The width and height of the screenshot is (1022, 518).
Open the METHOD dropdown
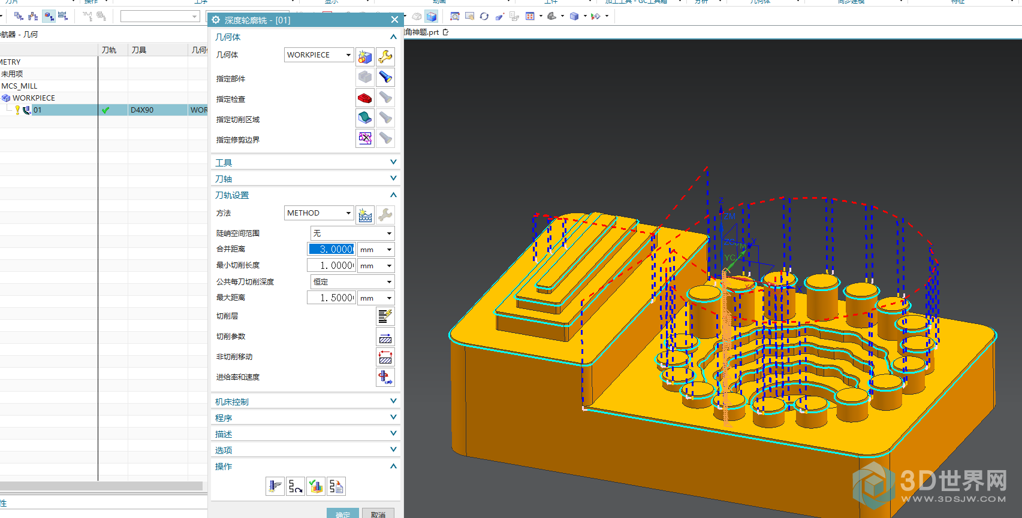coord(319,213)
